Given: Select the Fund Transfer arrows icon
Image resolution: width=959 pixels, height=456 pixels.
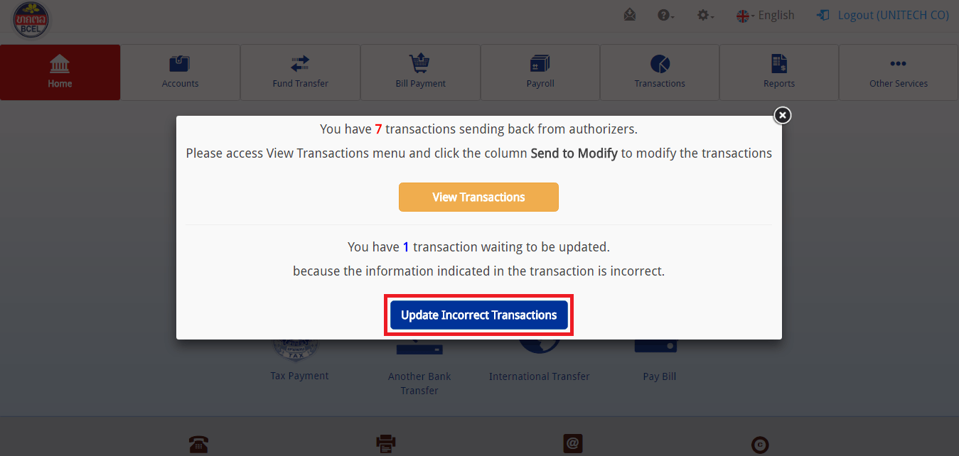Looking at the screenshot, I should 300,64.
